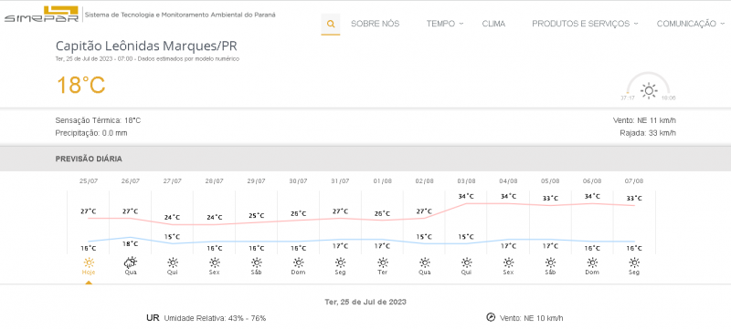Select the Dom 30/07 forecast day
Viewport: 731px width, 329px height.
point(299,266)
